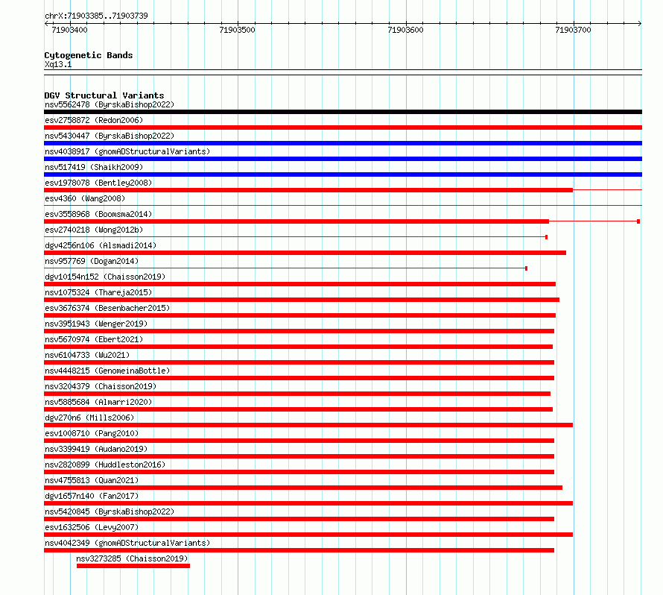Click the red bar below esv2758872
The image size is (663, 595).
click(343, 127)
